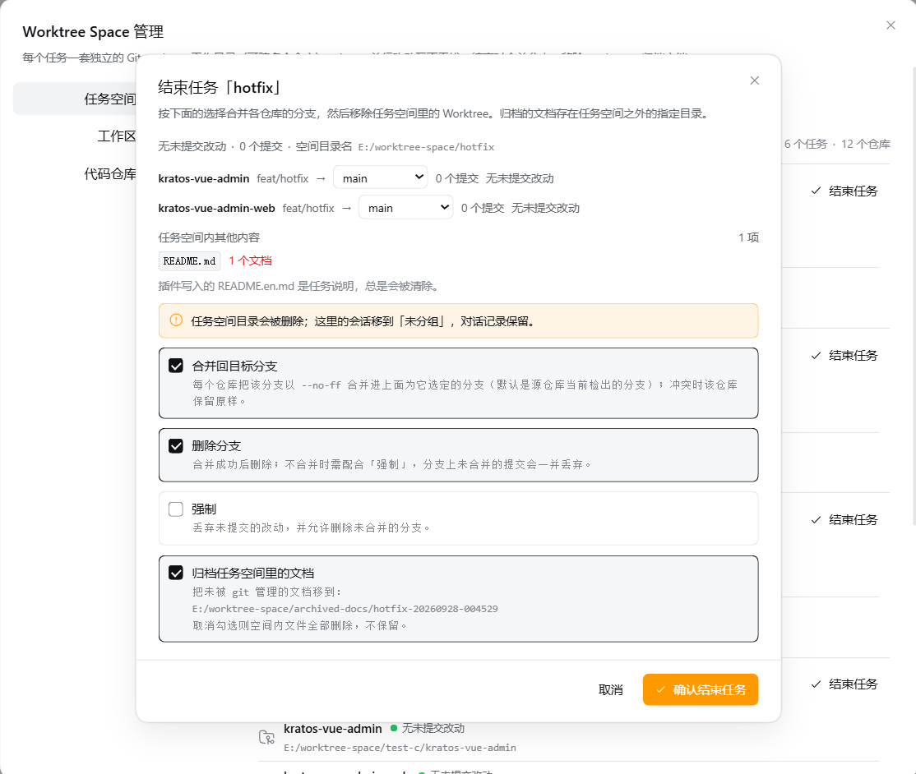Image resolution: width=916 pixels, height=774 pixels.
Task: Click 任务空间内其他内容 section heading
Action: coord(209,237)
